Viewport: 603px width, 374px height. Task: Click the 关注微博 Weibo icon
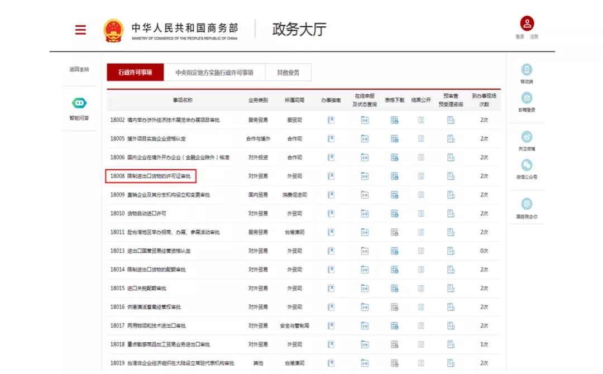coord(527,137)
